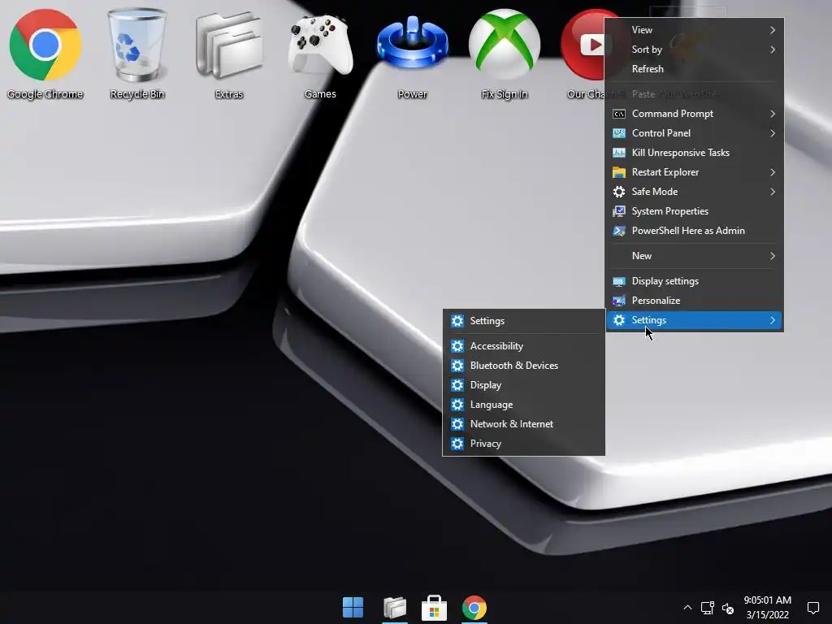Screen dimensions: 832x624
Task: Open Display in the Settings submenu
Action: [x=524, y=385]
